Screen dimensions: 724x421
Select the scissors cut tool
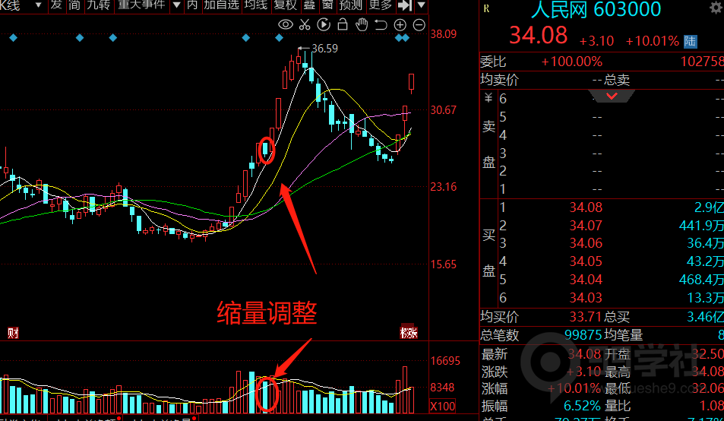305,25
